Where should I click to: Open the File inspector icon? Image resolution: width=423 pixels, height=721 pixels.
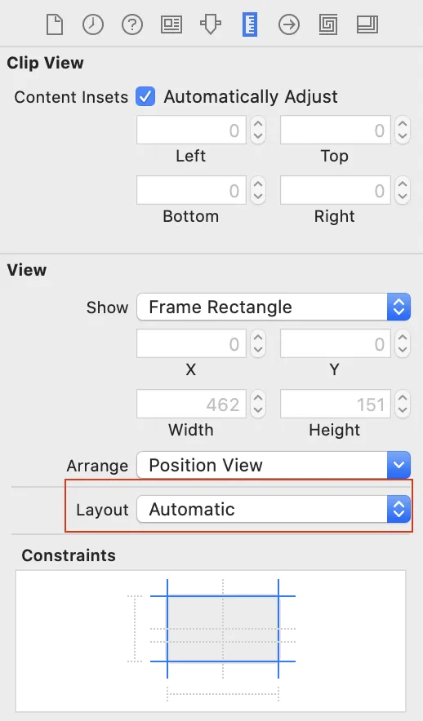(55, 24)
